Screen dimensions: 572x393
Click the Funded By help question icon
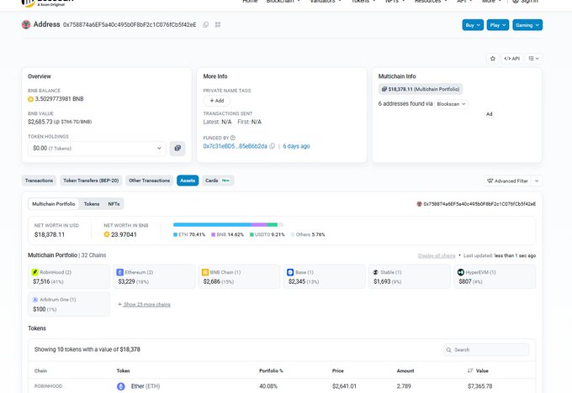pyautogui.click(x=233, y=138)
